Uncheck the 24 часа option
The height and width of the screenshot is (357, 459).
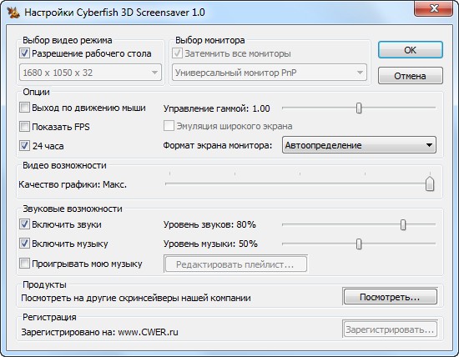pyautogui.click(x=24, y=146)
